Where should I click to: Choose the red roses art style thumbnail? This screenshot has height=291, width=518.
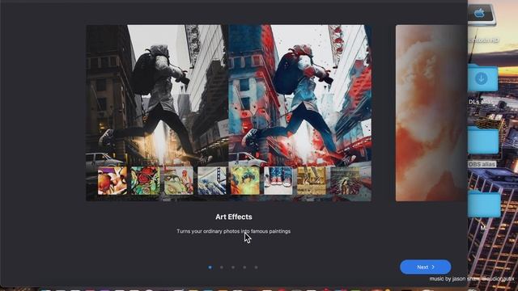coord(146,180)
